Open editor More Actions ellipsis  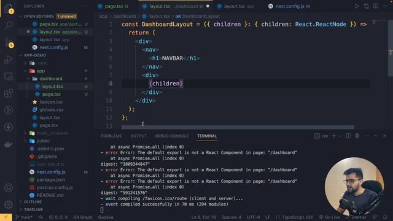(385, 6)
